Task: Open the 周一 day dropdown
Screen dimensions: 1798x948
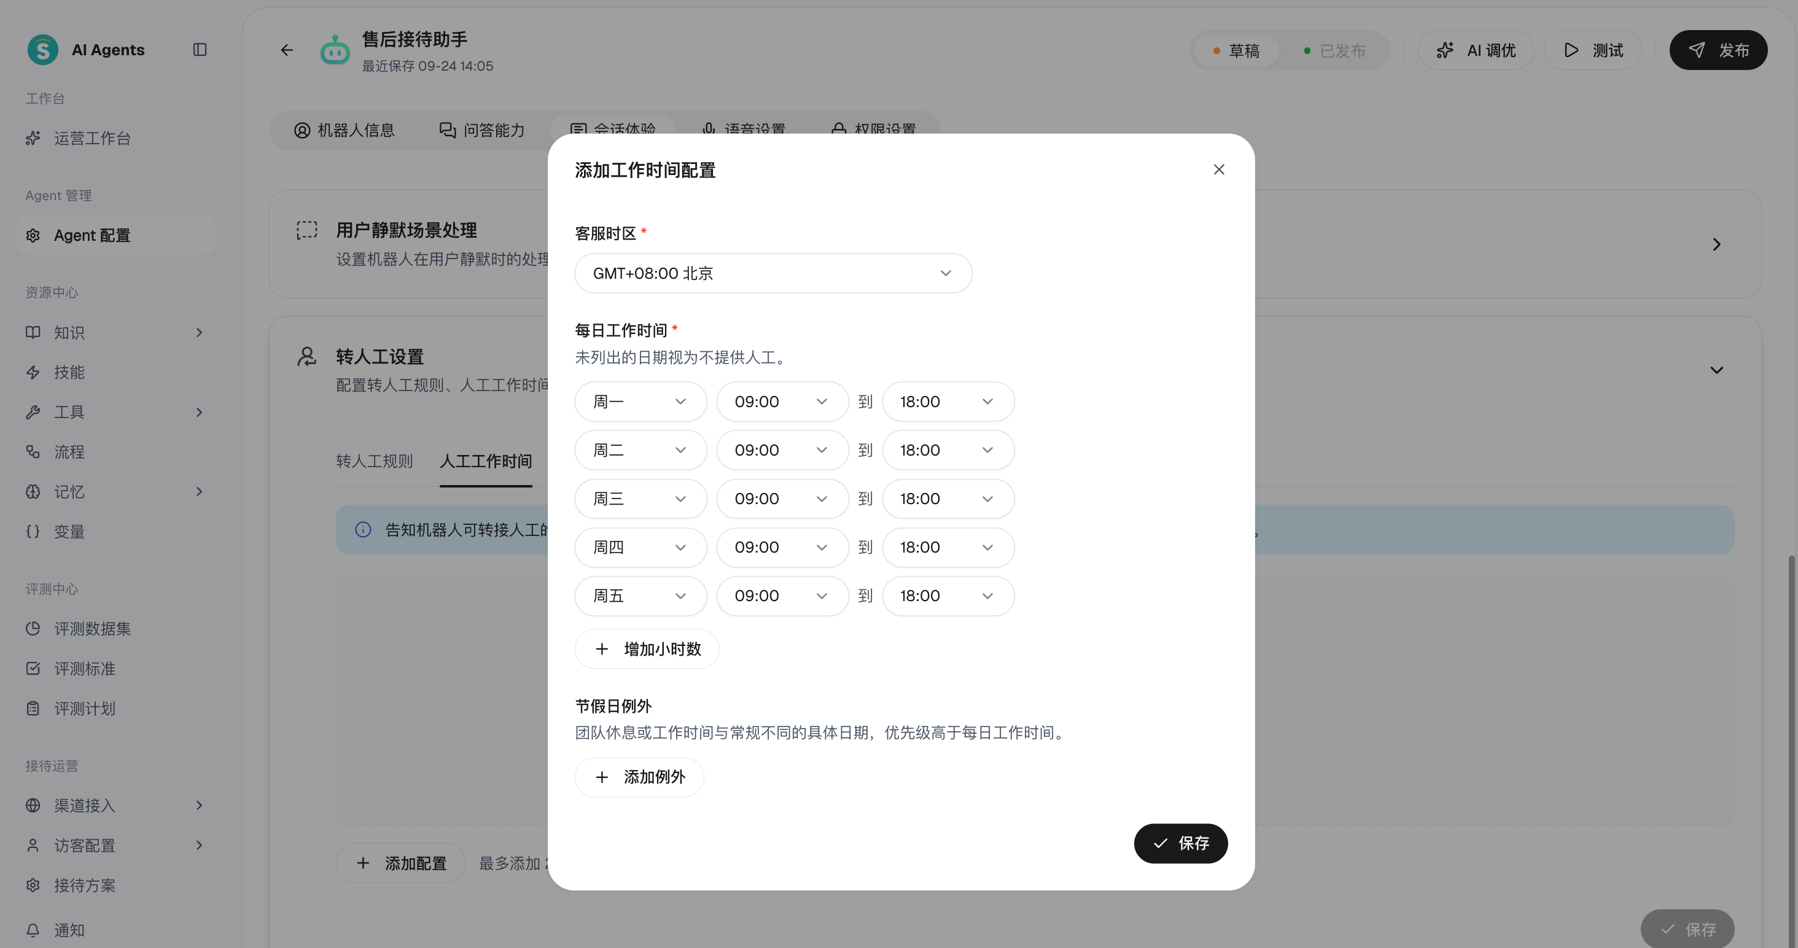Action: point(640,402)
